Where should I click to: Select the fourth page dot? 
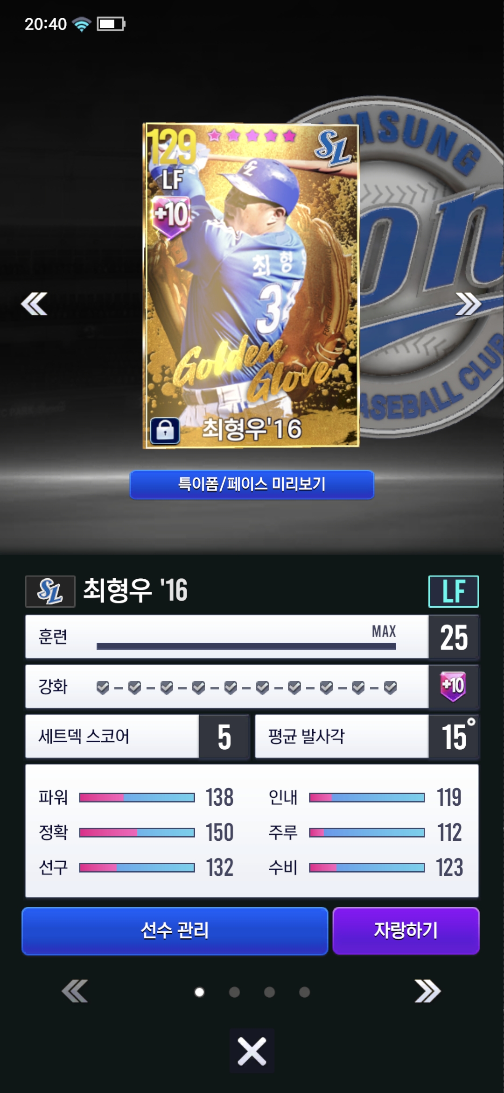tap(304, 992)
